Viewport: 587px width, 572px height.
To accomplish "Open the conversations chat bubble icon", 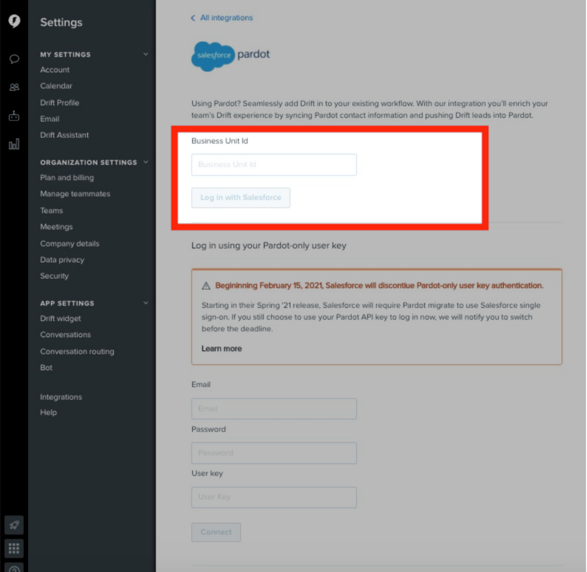I will click(x=14, y=59).
